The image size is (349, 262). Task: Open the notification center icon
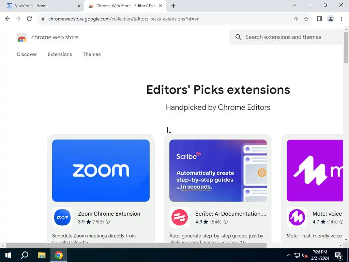pos(338,255)
